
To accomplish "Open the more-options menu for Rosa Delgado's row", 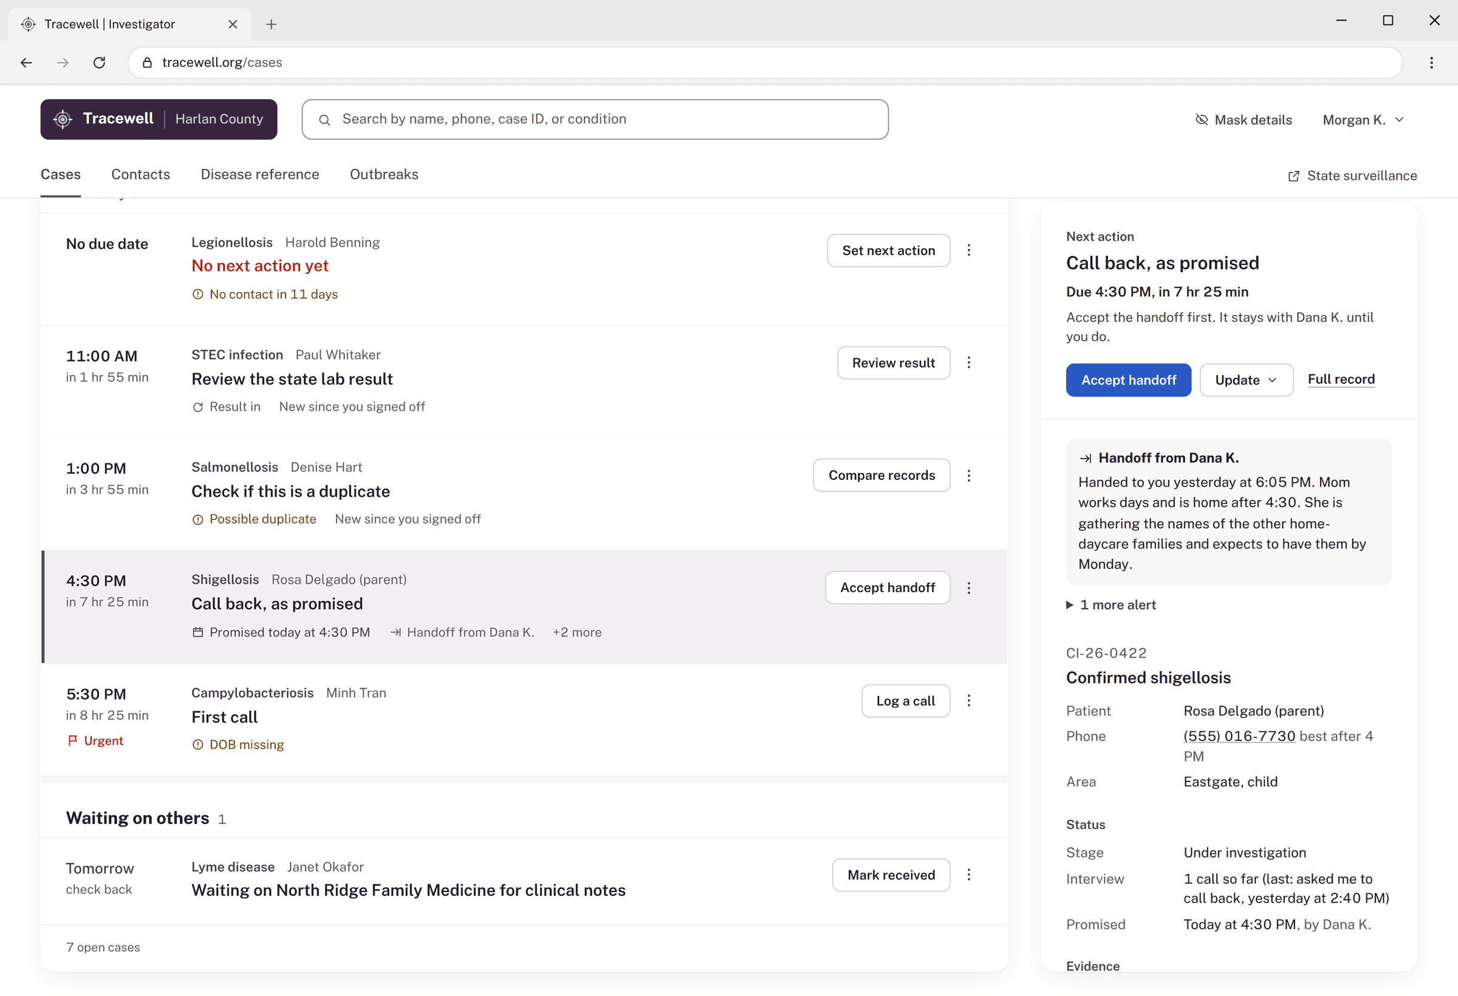I will (968, 588).
